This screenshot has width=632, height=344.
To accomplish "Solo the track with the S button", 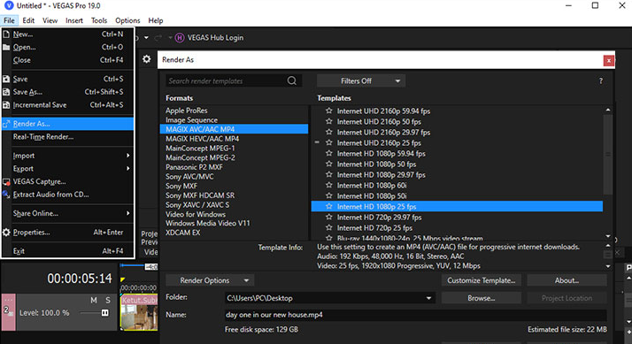I will (108, 300).
